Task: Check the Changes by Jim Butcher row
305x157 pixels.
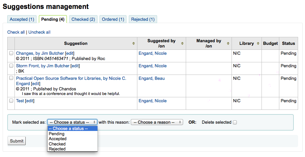Action: click(11, 53)
